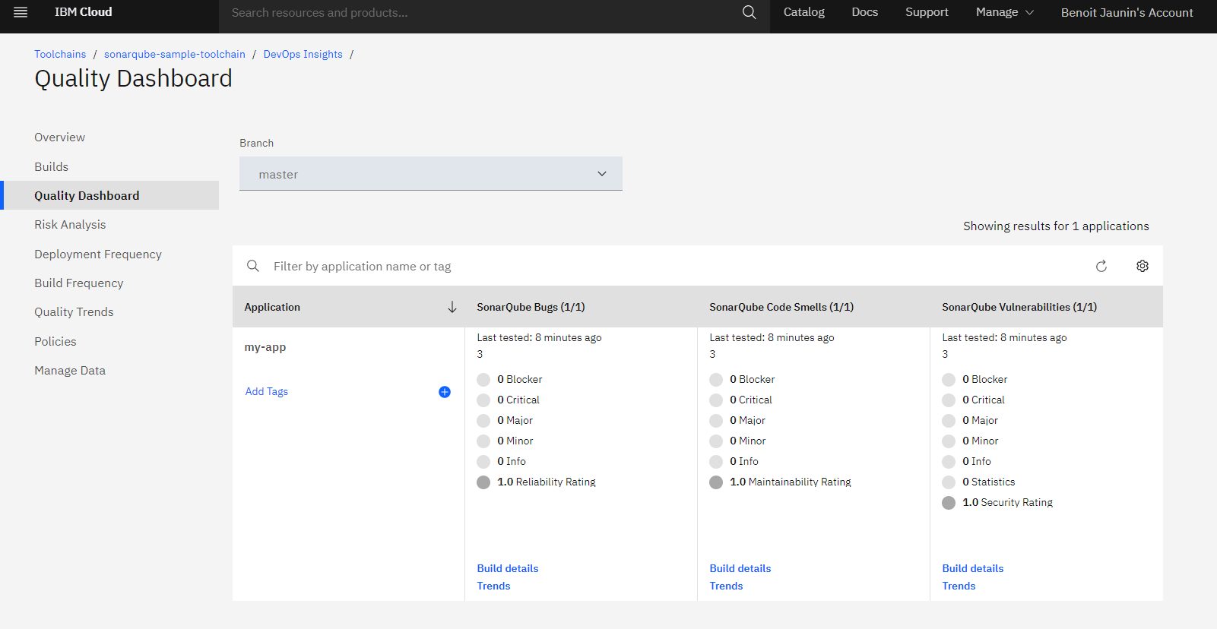Click Vulnerabilities Statistics status circle
The height and width of the screenshot is (629, 1217).
[949, 482]
